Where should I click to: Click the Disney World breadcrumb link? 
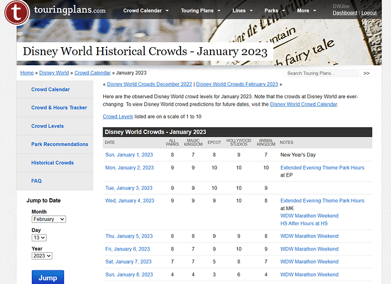point(54,73)
